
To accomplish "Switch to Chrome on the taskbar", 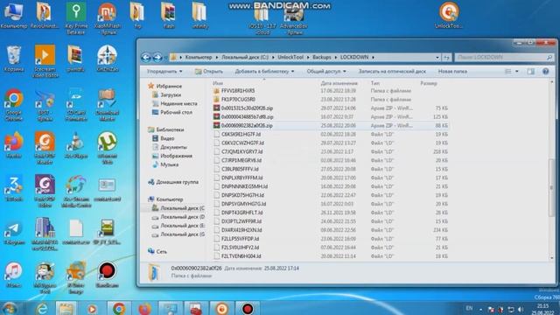I will click(x=119, y=309).
